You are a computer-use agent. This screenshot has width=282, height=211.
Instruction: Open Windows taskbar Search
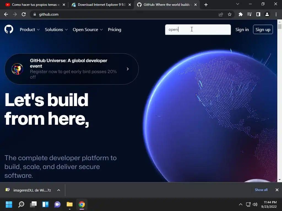21,204
